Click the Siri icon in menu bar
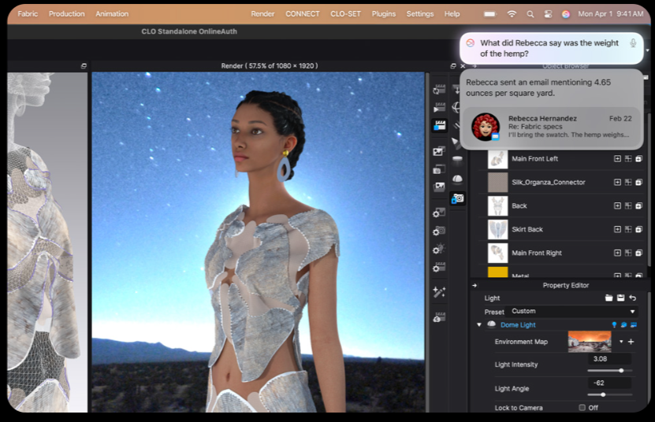This screenshot has height=422, width=655. [x=566, y=13]
